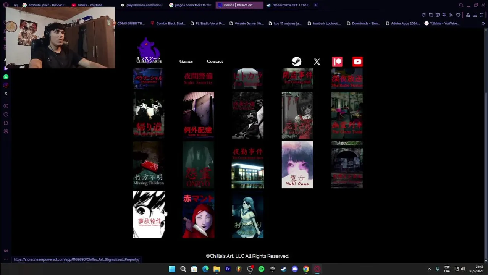Viewport: 488px width, 275px height.
Task: Show hidden system tray icons
Action: pyautogui.click(x=429, y=269)
